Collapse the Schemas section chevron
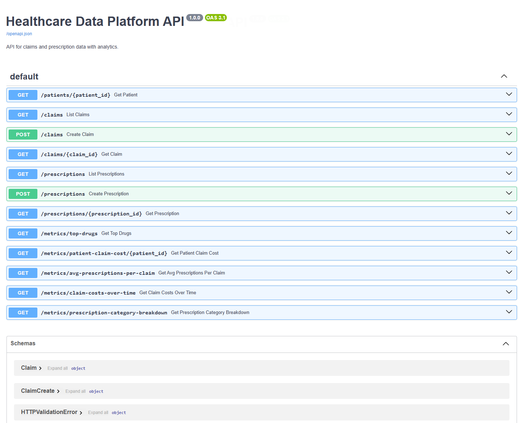The width and height of the screenshot is (531, 423). pos(505,344)
